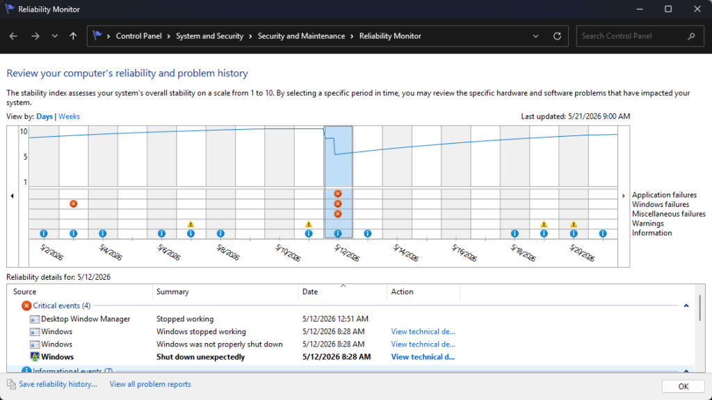The width and height of the screenshot is (712, 400).
Task: Sort by the Source column header
Action: (80, 292)
